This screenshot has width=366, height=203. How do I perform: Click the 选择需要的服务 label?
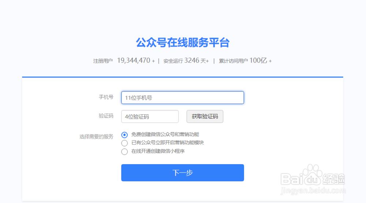96,137
